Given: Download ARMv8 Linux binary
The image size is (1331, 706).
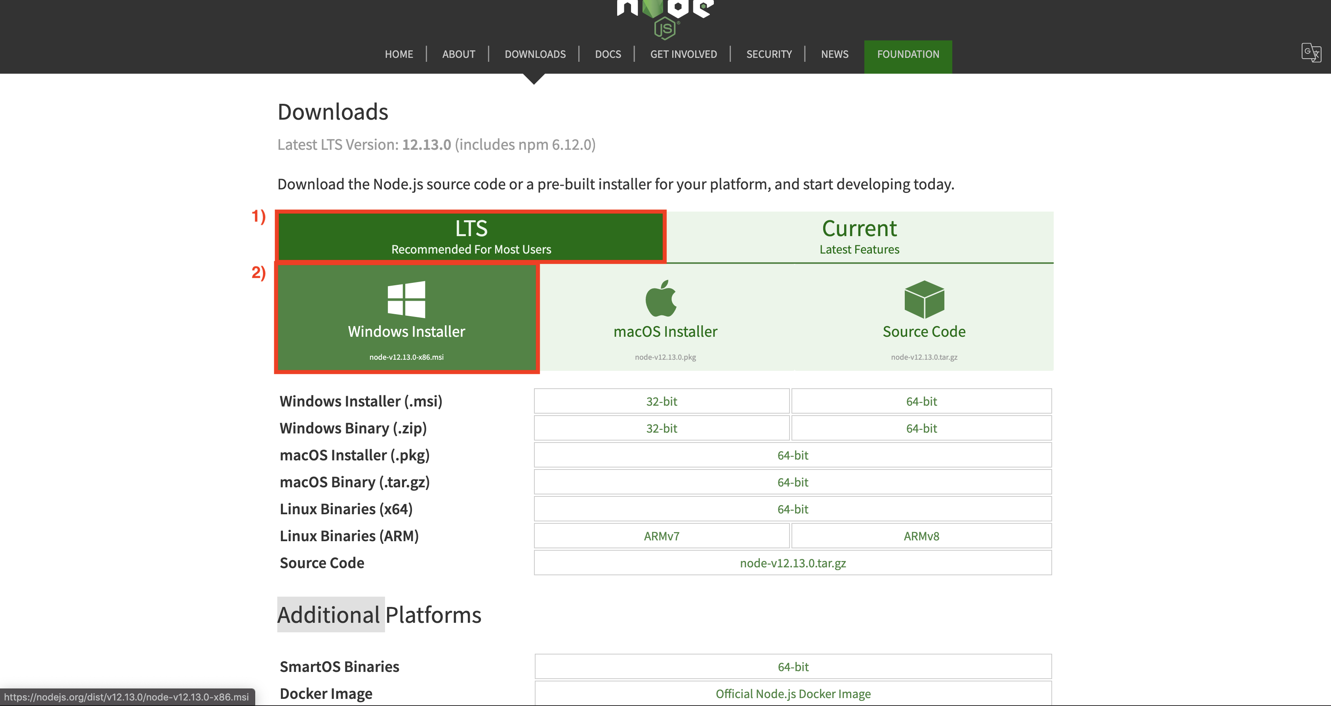Looking at the screenshot, I should pyautogui.click(x=921, y=536).
